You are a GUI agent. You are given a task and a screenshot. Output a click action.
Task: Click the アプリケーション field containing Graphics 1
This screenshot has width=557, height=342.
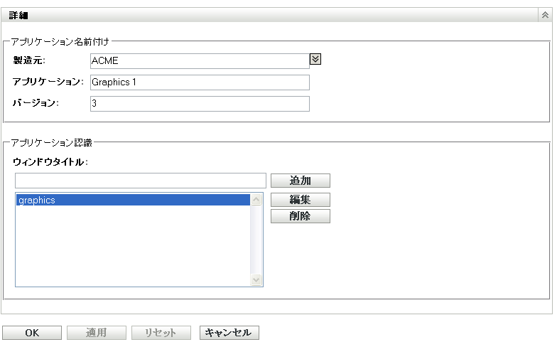(200, 82)
